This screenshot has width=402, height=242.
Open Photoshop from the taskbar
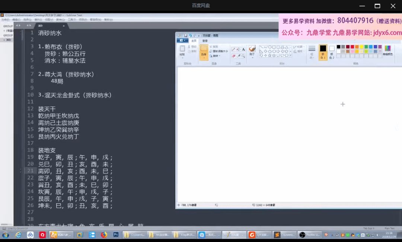[x=116, y=235]
